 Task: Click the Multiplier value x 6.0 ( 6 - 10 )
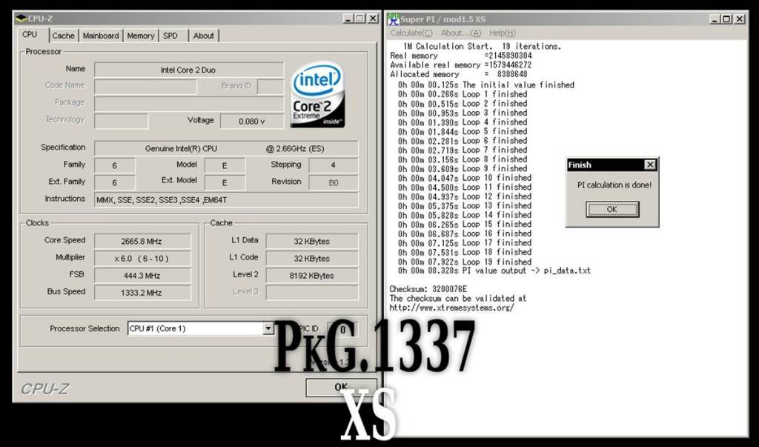coord(142,259)
